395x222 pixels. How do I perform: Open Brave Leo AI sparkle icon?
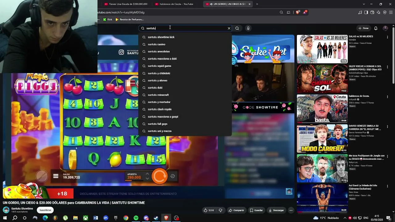click(378, 12)
